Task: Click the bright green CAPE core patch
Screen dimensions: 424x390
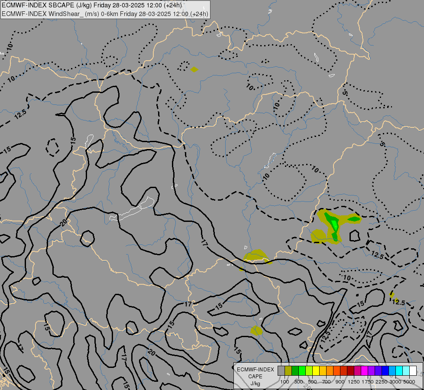Action: 335,225
